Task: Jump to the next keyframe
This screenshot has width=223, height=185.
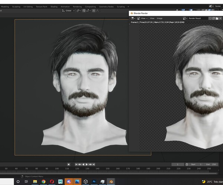Action: pos(90,164)
